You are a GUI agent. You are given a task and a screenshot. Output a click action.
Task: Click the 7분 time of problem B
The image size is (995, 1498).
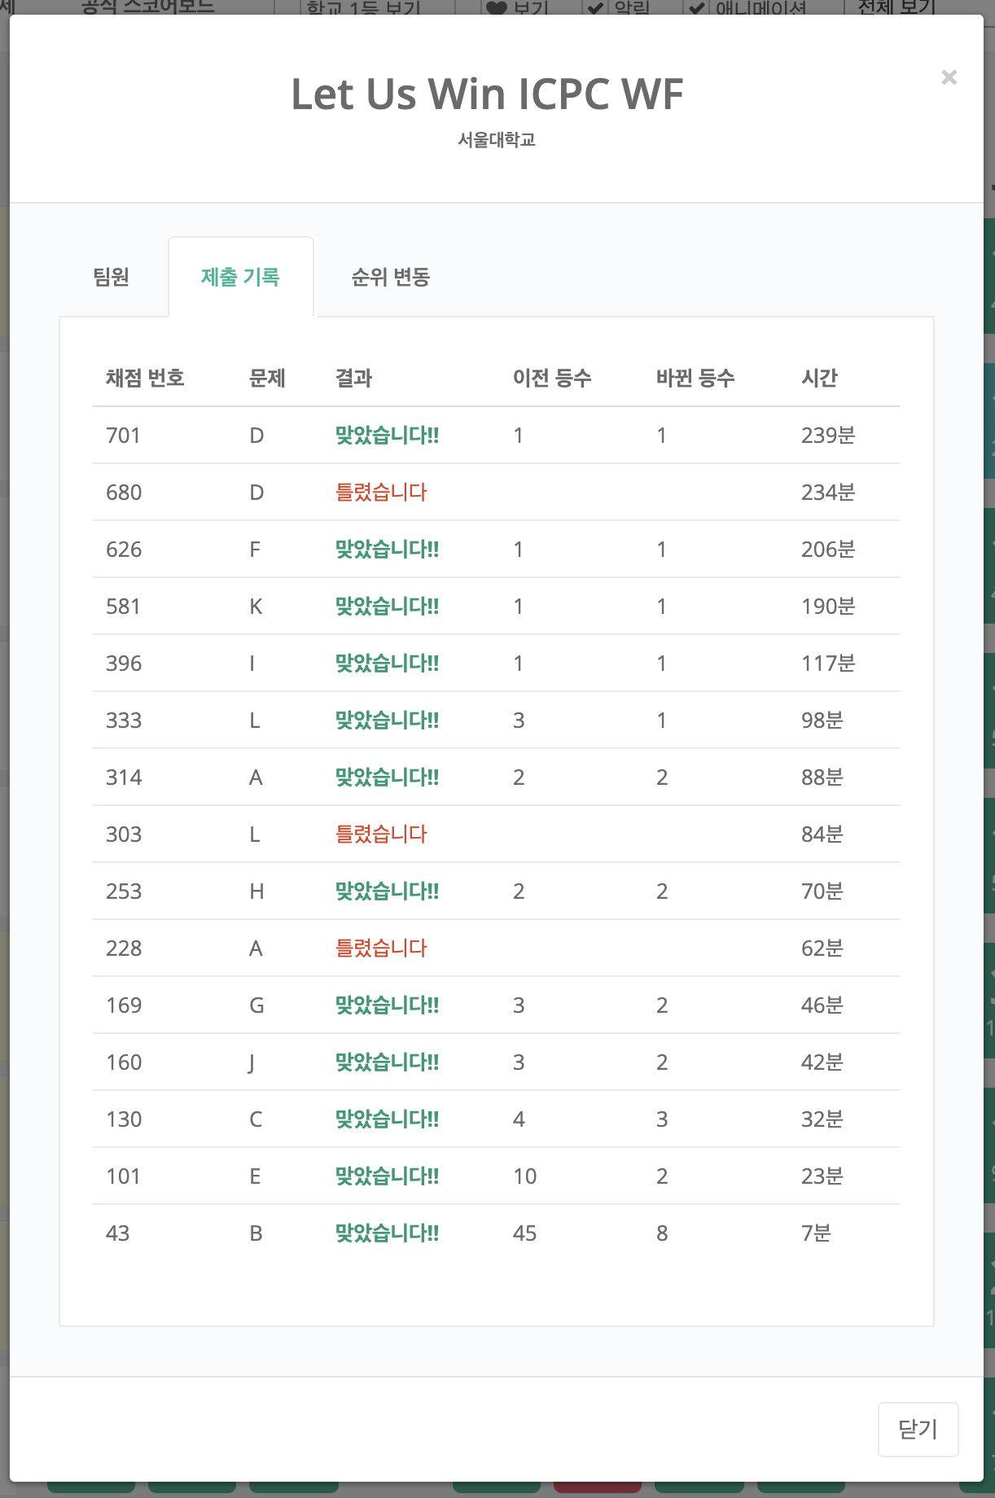(816, 1233)
